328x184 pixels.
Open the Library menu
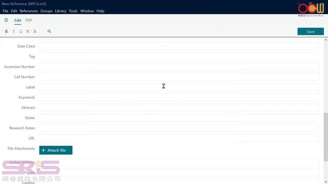pyautogui.click(x=60, y=11)
